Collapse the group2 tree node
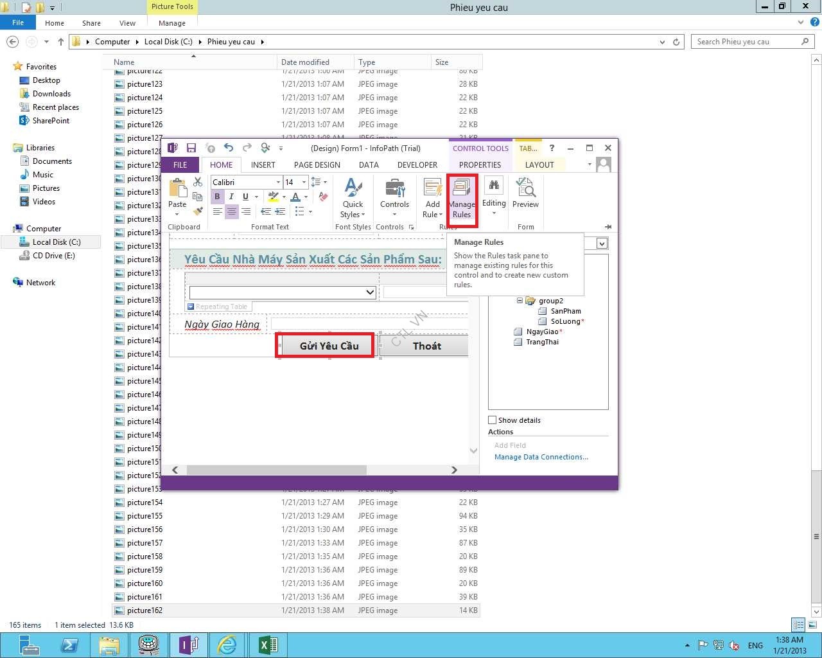This screenshot has width=822, height=658. [520, 301]
